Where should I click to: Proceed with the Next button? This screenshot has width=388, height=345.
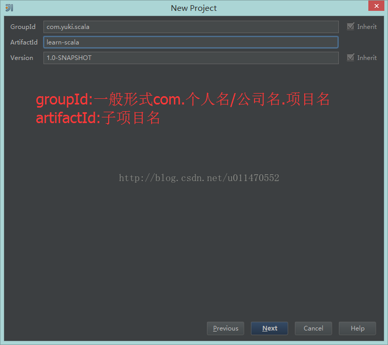[x=270, y=328]
